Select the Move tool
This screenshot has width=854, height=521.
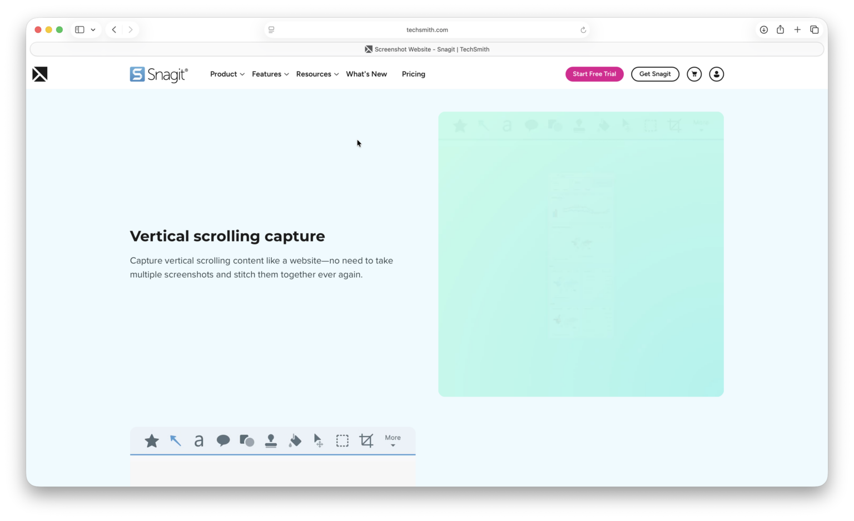(319, 441)
